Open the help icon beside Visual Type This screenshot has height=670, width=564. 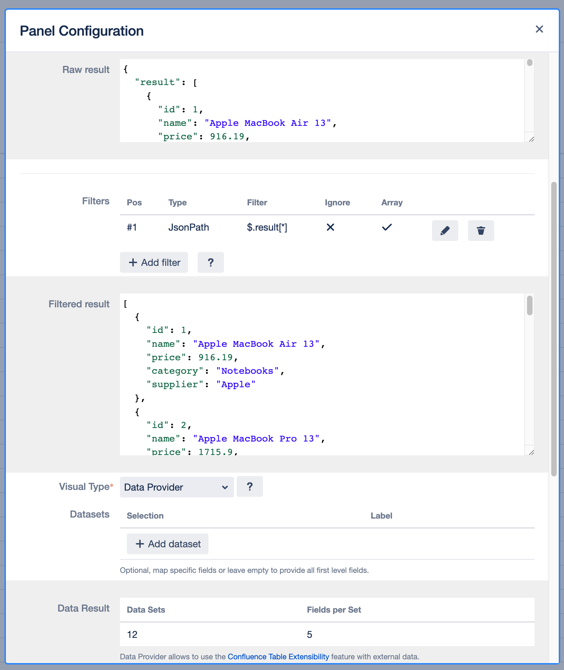point(250,486)
